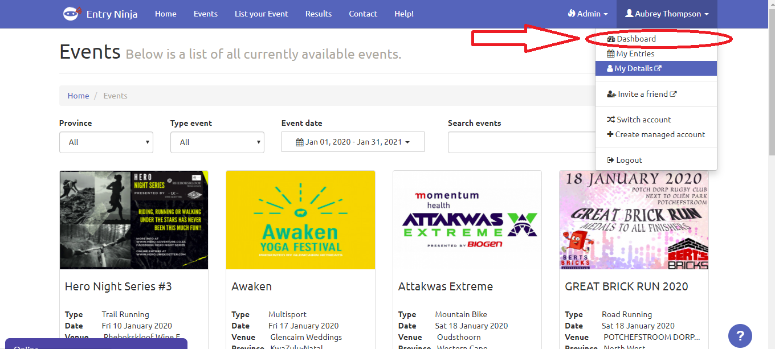The width and height of the screenshot is (775, 349).
Task: Go to Home in the navbar
Action: point(166,14)
